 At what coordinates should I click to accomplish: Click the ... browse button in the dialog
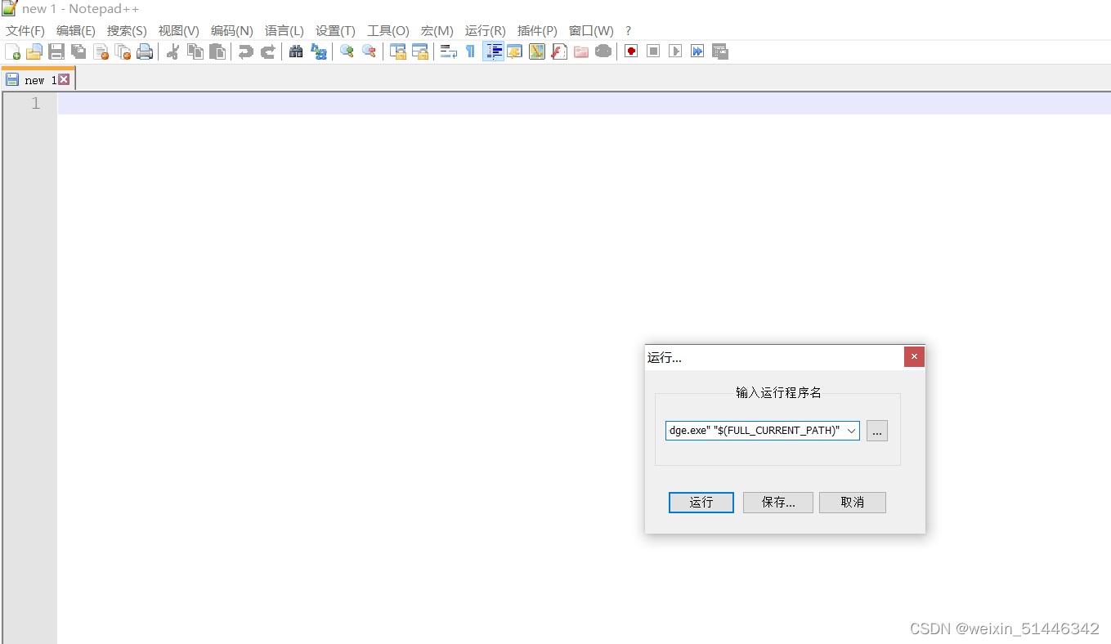click(x=877, y=431)
